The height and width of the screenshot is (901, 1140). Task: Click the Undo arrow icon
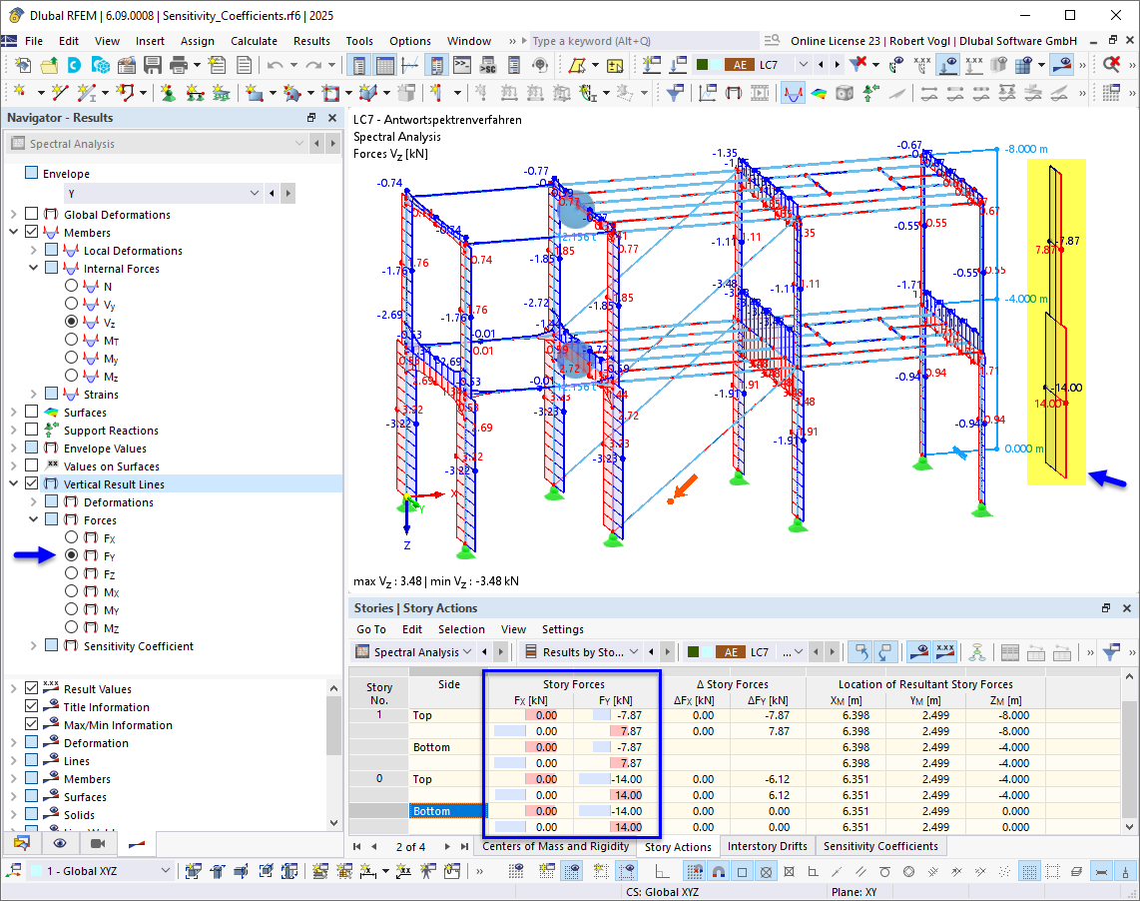pos(275,65)
